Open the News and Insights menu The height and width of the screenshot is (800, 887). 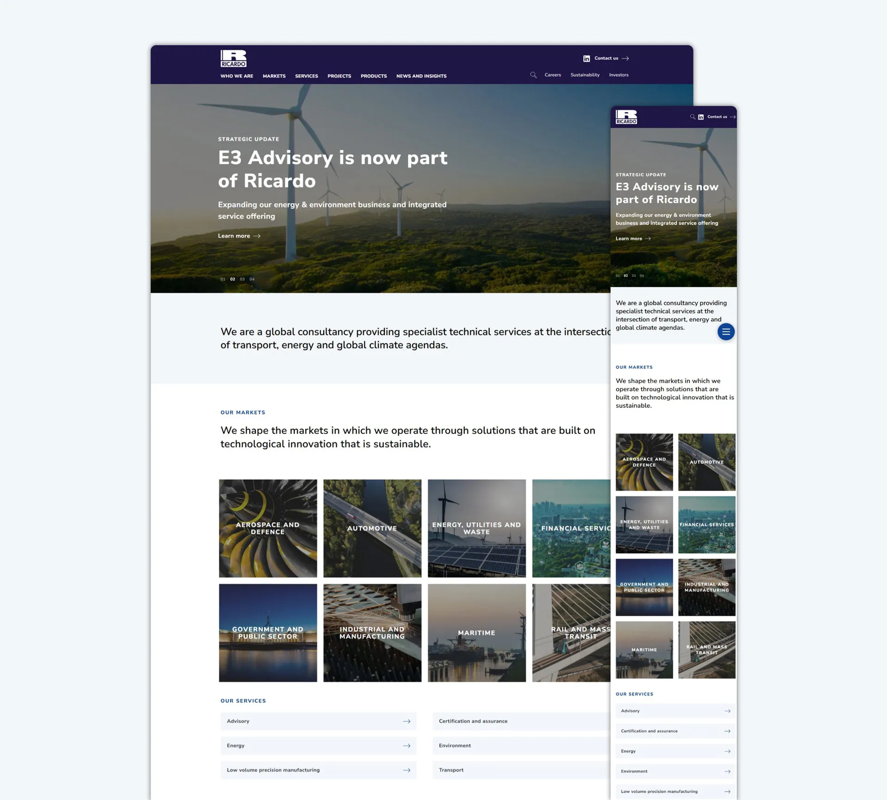click(421, 76)
